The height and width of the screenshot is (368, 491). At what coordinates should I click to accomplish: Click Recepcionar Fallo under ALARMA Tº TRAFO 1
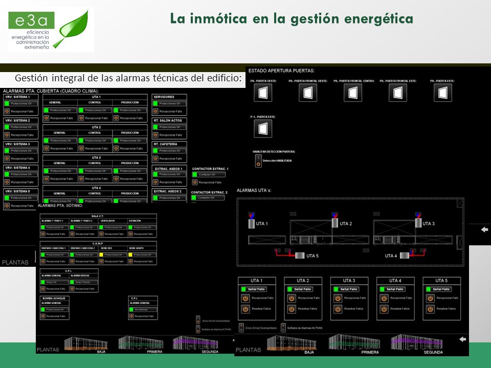point(43,234)
